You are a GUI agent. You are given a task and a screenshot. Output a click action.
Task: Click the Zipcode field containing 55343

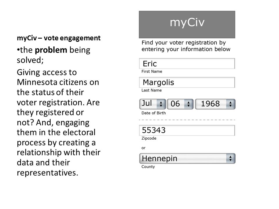click(x=187, y=130)
